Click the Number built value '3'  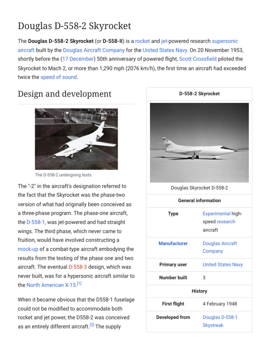204,278
